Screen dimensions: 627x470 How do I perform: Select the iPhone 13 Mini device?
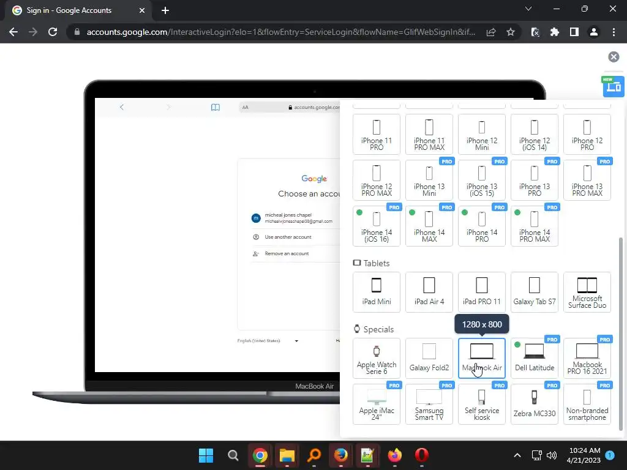(x=429, y=181)
